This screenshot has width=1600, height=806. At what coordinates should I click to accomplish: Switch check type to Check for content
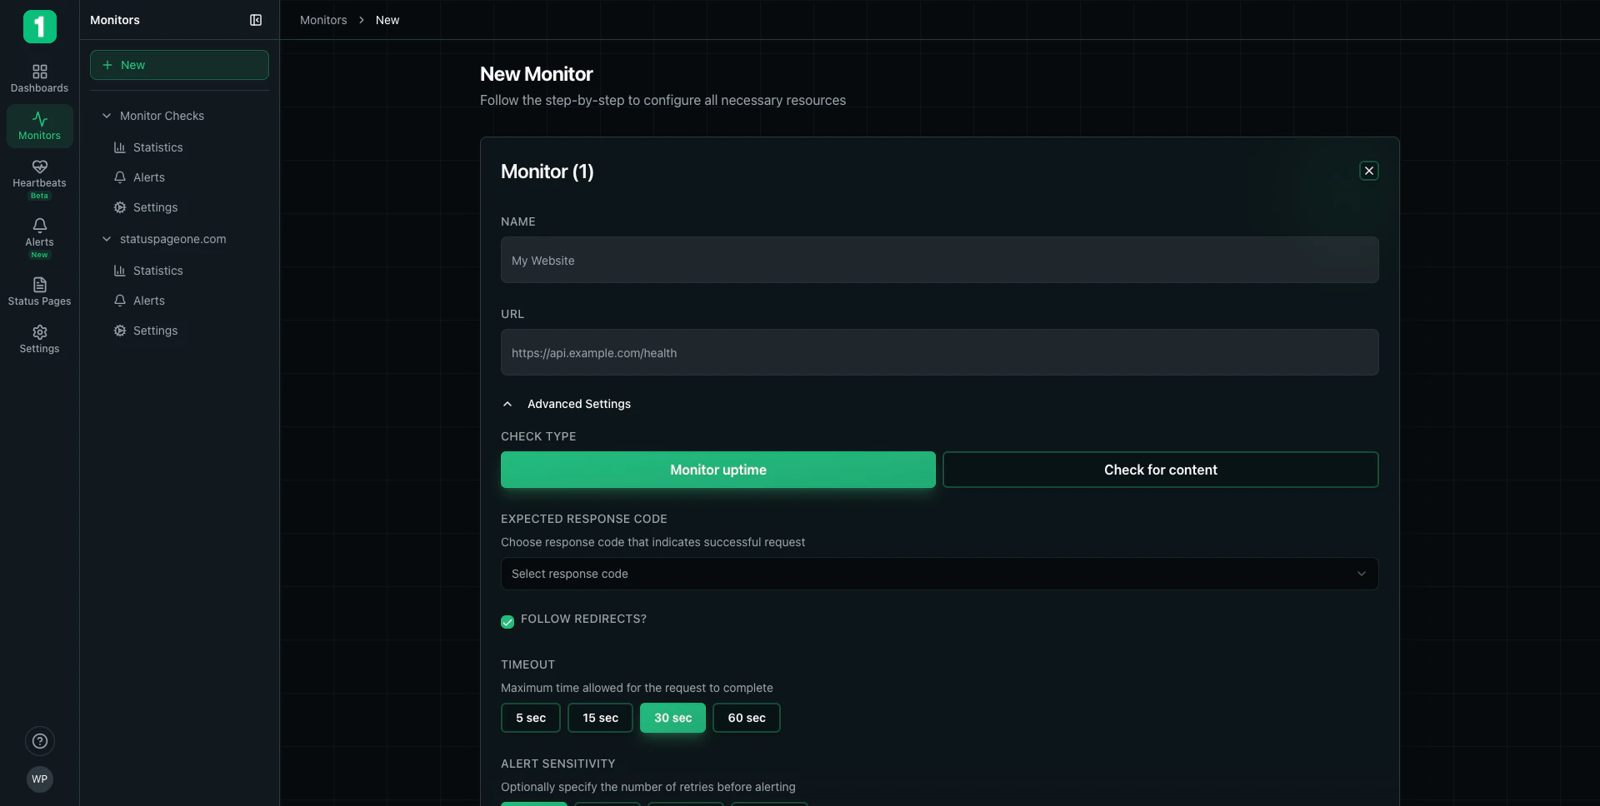(1161, 470)
